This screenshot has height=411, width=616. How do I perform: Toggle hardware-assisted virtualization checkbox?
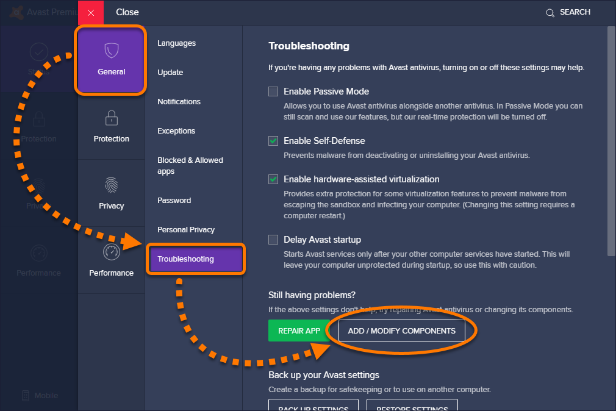(273, 179)
